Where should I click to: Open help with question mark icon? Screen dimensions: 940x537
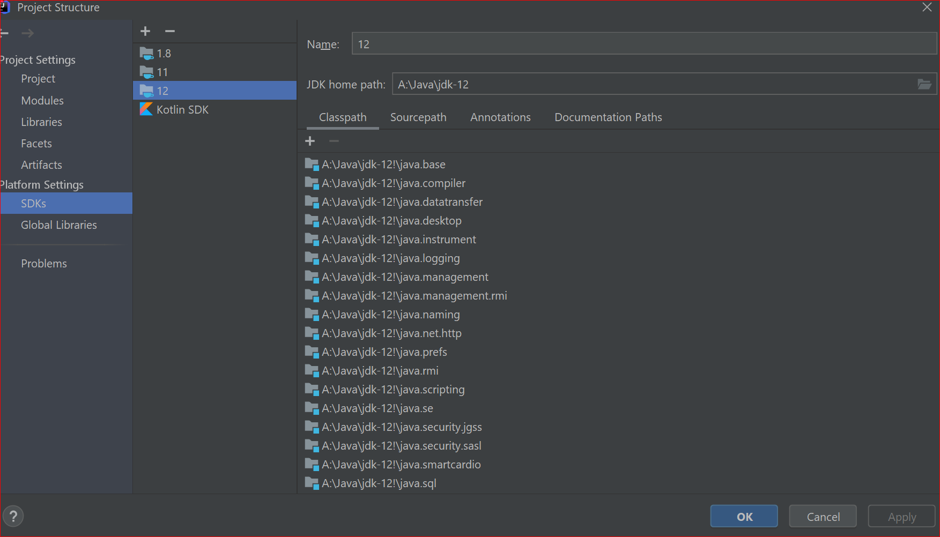(13, 517)
